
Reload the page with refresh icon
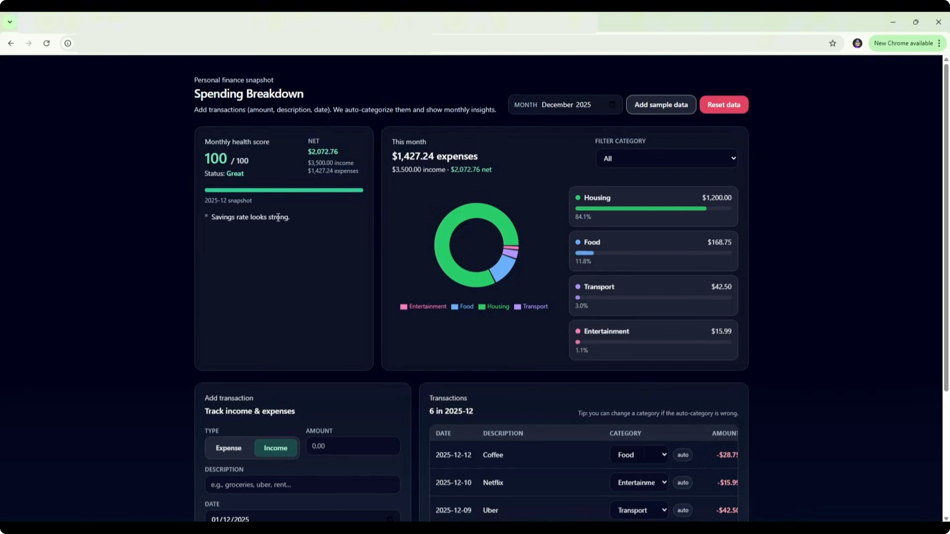pyautogui.click(x=46, y=43)
